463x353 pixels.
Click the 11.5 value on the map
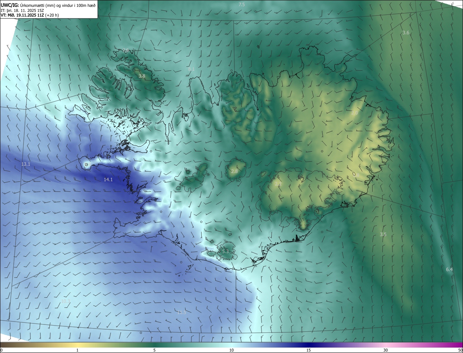tap(182, 312)
